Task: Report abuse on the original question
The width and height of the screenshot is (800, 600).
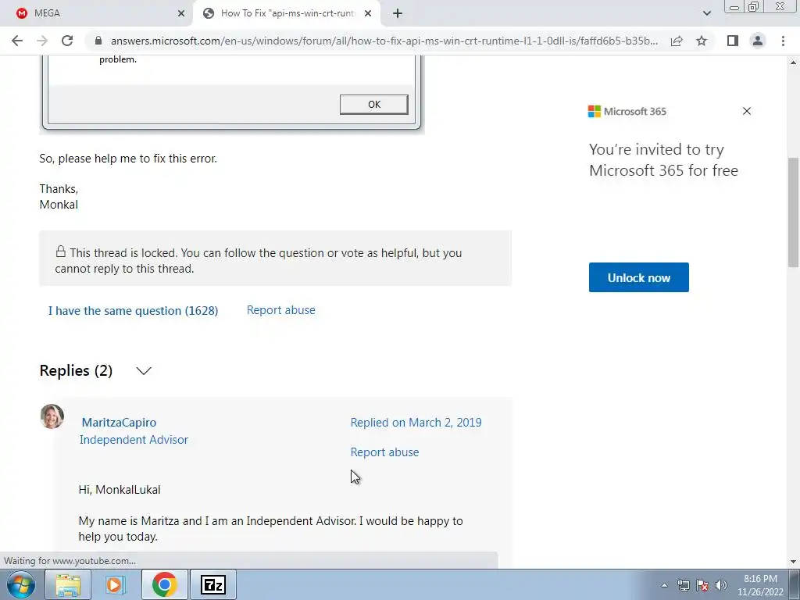Action: (281, 310)
